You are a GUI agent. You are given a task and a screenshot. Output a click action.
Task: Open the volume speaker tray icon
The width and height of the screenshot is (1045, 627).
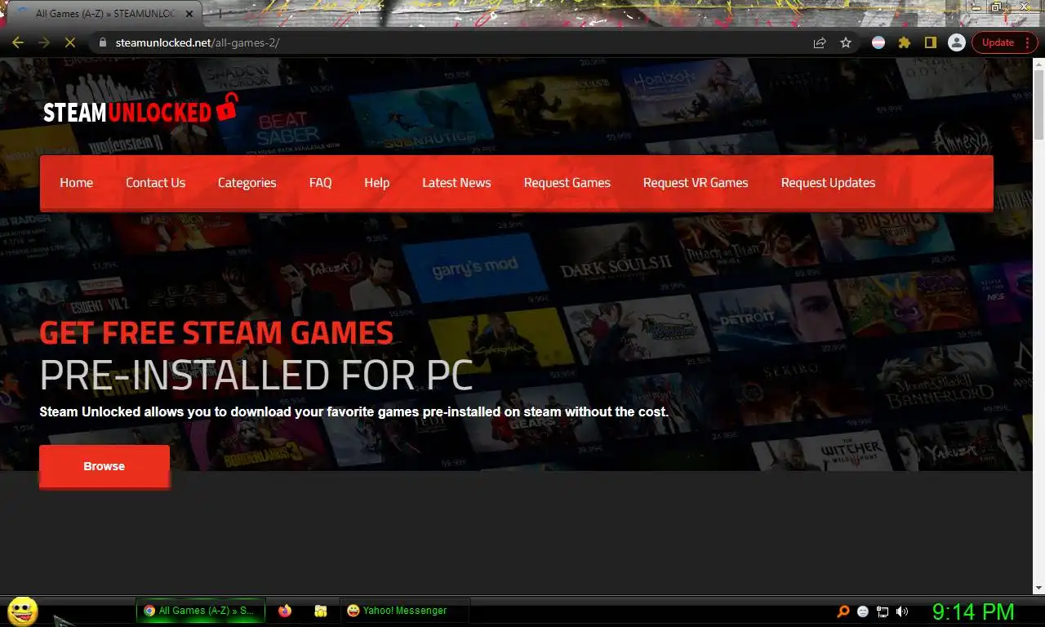point(902,611)
